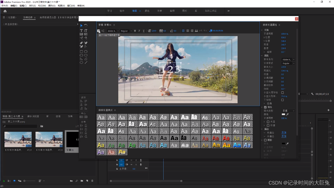Select the Selection arrow tool

click(81, 26)
